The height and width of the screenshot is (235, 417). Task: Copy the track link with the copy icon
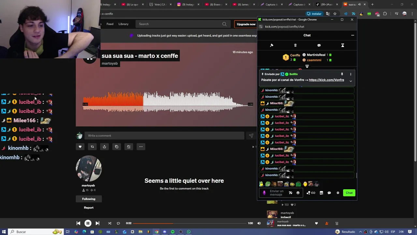pos(117,147)
